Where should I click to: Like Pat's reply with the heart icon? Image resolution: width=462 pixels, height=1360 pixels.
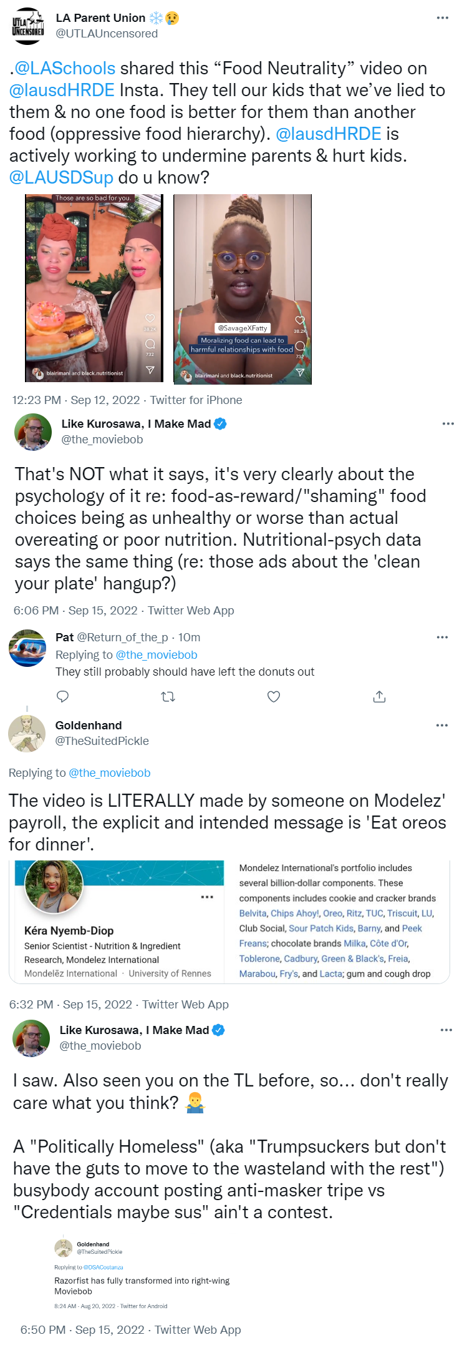[274, 696]
